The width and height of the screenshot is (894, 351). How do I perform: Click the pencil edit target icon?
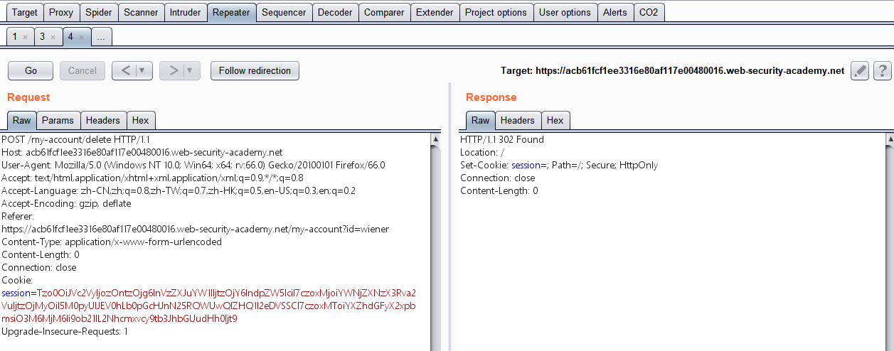[860, 71]
